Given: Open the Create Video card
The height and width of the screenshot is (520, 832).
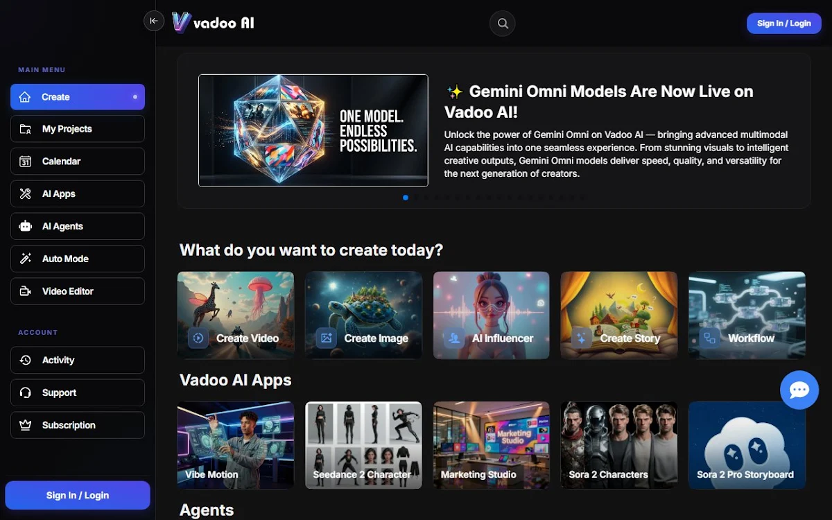Looking at the screenshot, I should (236, 315).
